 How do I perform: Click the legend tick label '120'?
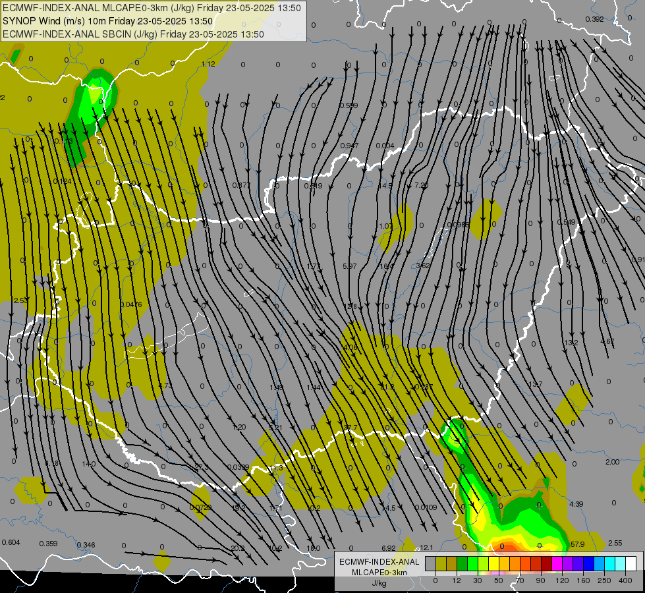click(x=563, y=580)
